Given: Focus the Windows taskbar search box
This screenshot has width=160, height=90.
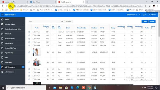Looking at the screenshot, I should (26, 88).
